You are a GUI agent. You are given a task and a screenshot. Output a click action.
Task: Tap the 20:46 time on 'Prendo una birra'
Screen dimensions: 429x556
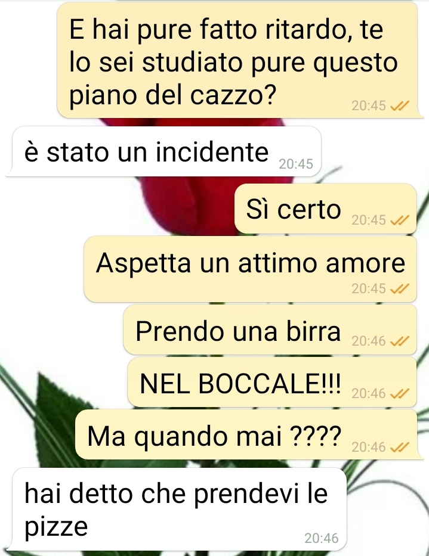pos(369,341)
